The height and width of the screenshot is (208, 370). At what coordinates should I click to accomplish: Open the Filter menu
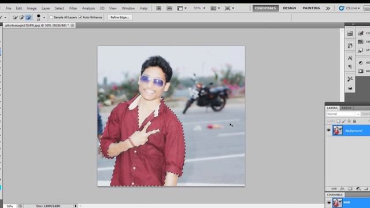[x=73, y=8]
